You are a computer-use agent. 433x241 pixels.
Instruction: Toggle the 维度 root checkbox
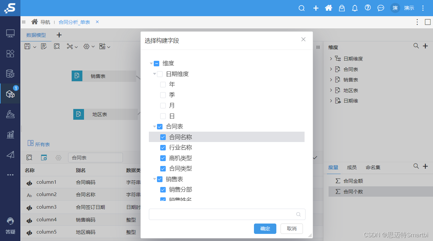click(156, 64)
